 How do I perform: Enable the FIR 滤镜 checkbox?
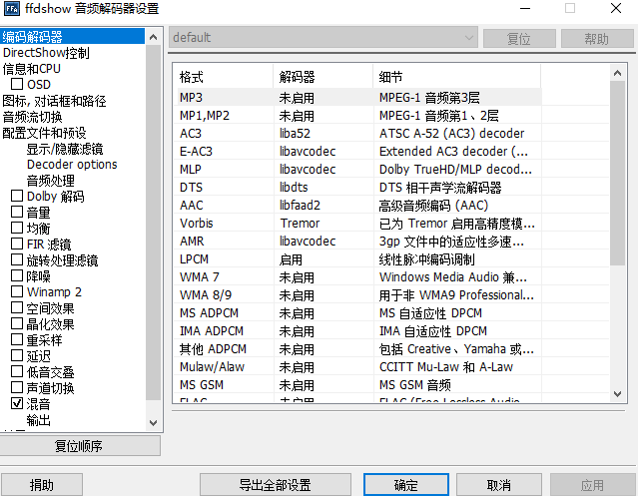(17, 244)
